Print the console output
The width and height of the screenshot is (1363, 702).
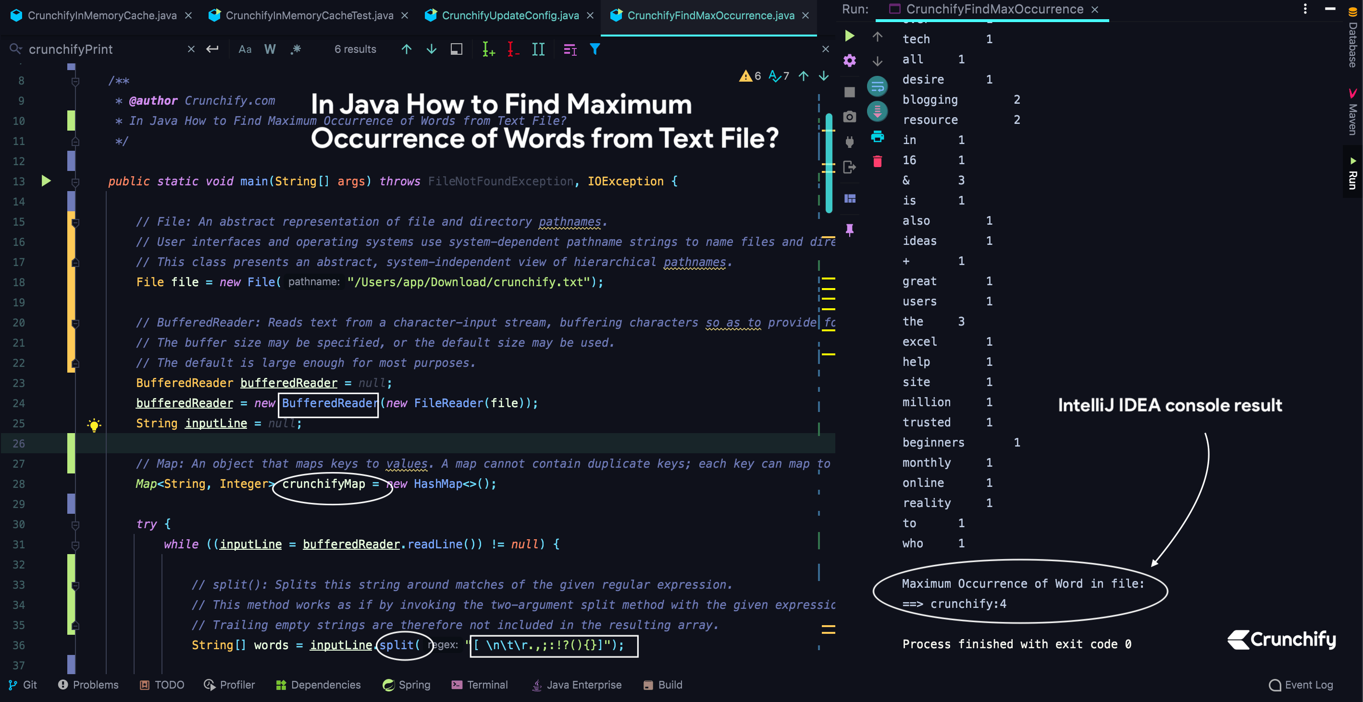coord(878,136)
